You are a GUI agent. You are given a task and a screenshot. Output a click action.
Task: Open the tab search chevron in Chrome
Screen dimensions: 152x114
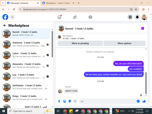coord(3,3)
